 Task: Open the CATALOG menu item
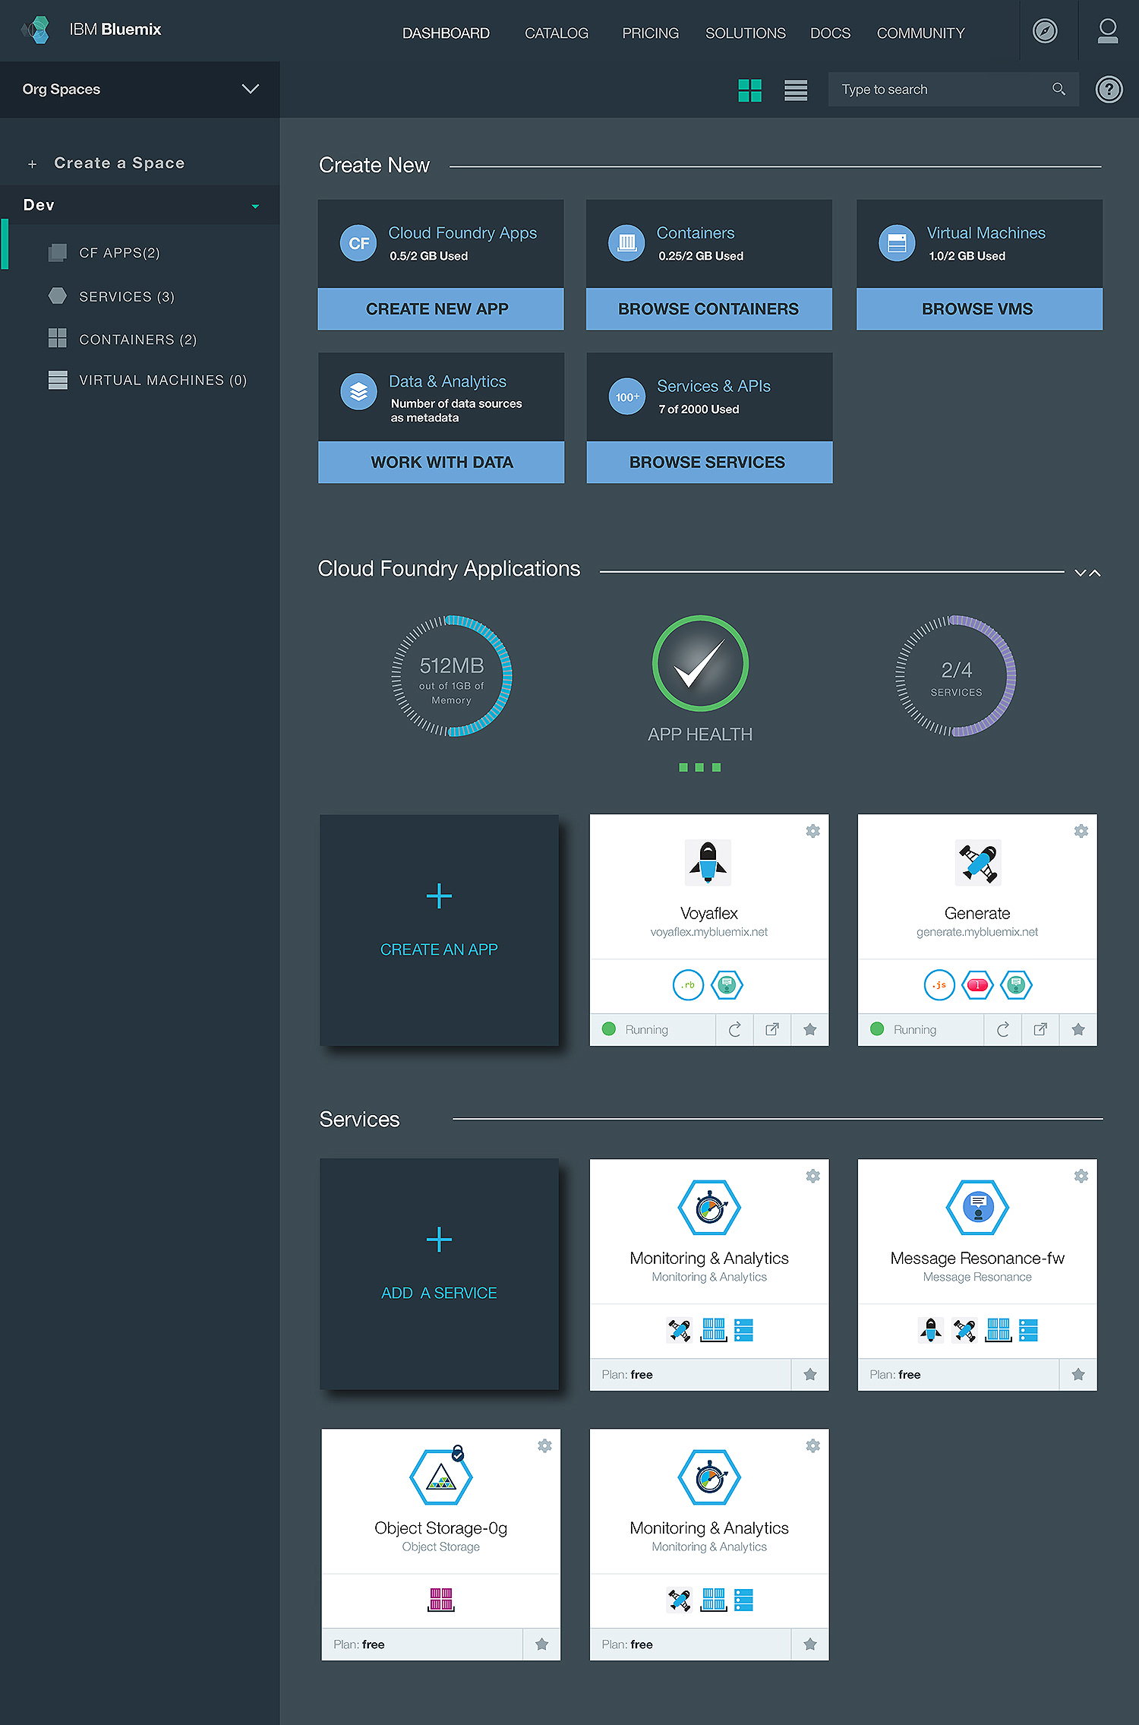click(x=557, y=33)
